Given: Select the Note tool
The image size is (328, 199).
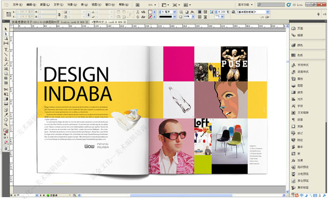Looking at the screenshot, I should [6, 110].
